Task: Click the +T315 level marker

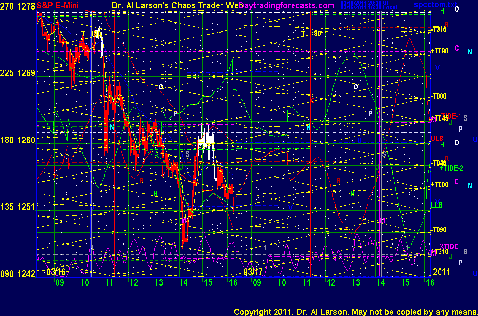Action: [x=439, y=252]
